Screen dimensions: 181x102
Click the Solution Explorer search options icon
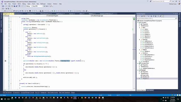pos(176,18)
